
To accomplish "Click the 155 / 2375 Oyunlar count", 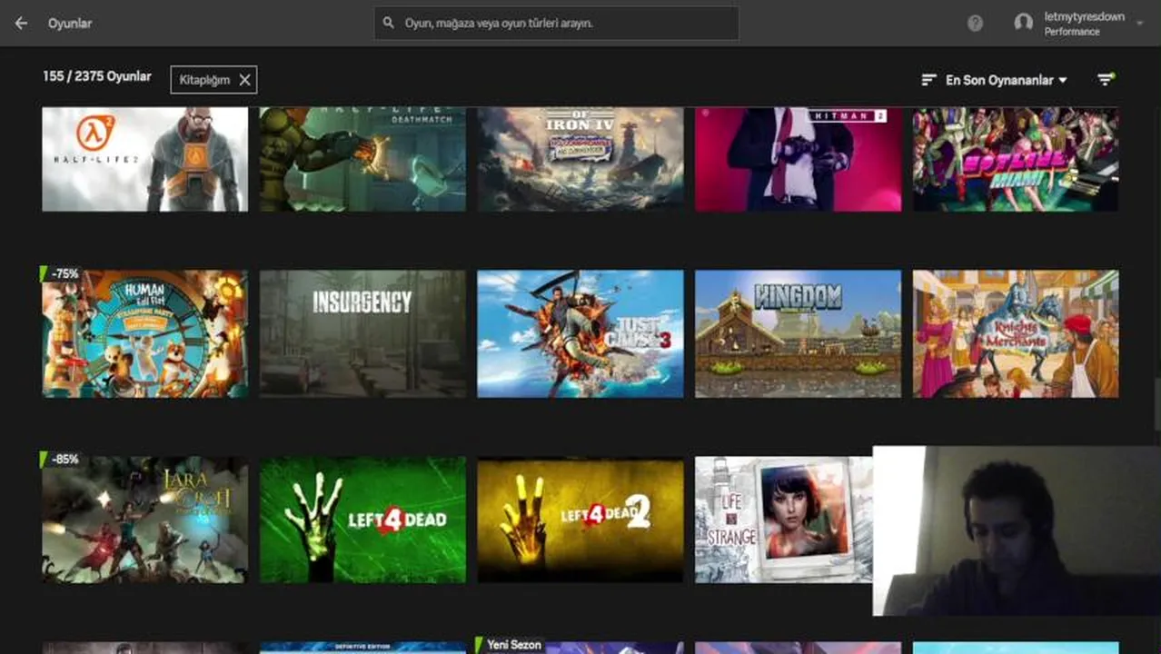I will [97, 76].
